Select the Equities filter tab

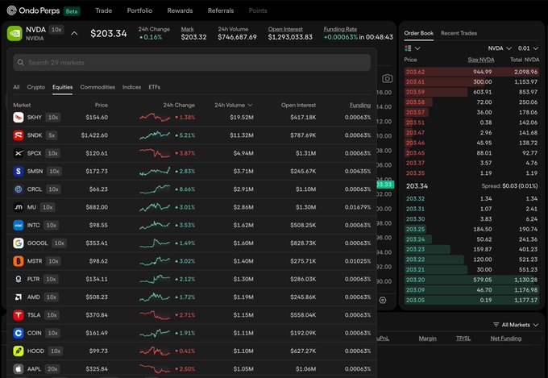click(63, 87)
